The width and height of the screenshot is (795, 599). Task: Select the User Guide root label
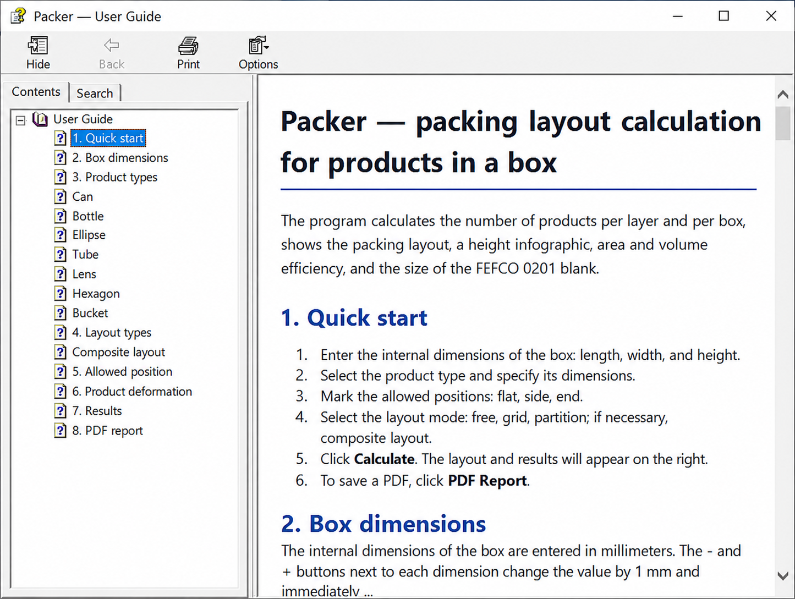click(83, 119)
